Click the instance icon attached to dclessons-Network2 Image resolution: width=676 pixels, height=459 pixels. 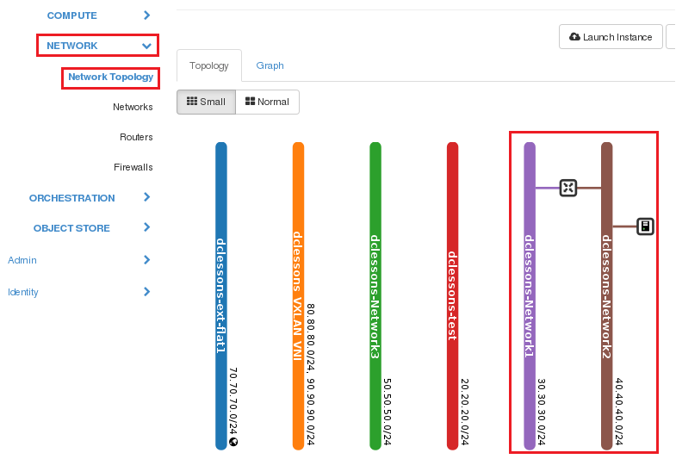click(x=645, y=226)
